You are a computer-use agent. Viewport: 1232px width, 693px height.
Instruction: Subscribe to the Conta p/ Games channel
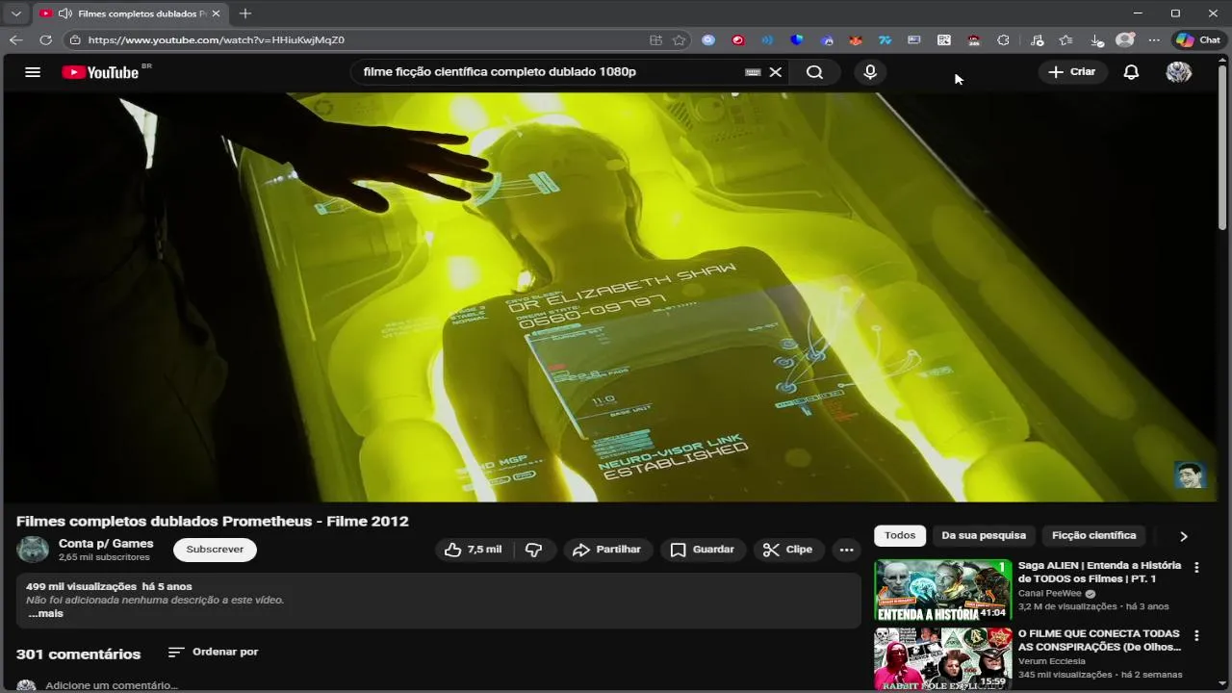click(x=215, y=550)
